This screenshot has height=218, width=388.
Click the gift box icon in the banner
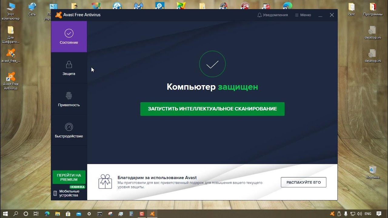[105, 182]
